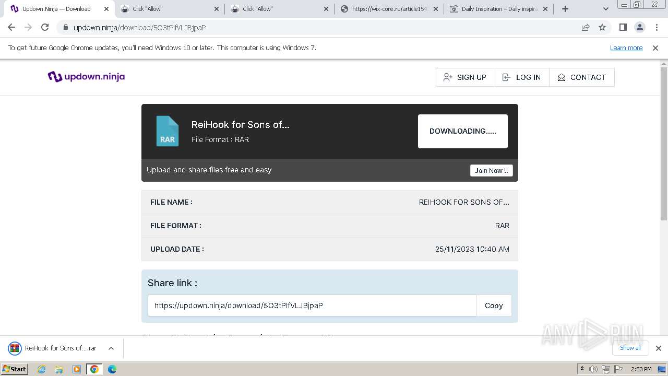This screenshot has height=376, width=668.
Task: Click the padlock site info icon
Action: coord(65,28)
